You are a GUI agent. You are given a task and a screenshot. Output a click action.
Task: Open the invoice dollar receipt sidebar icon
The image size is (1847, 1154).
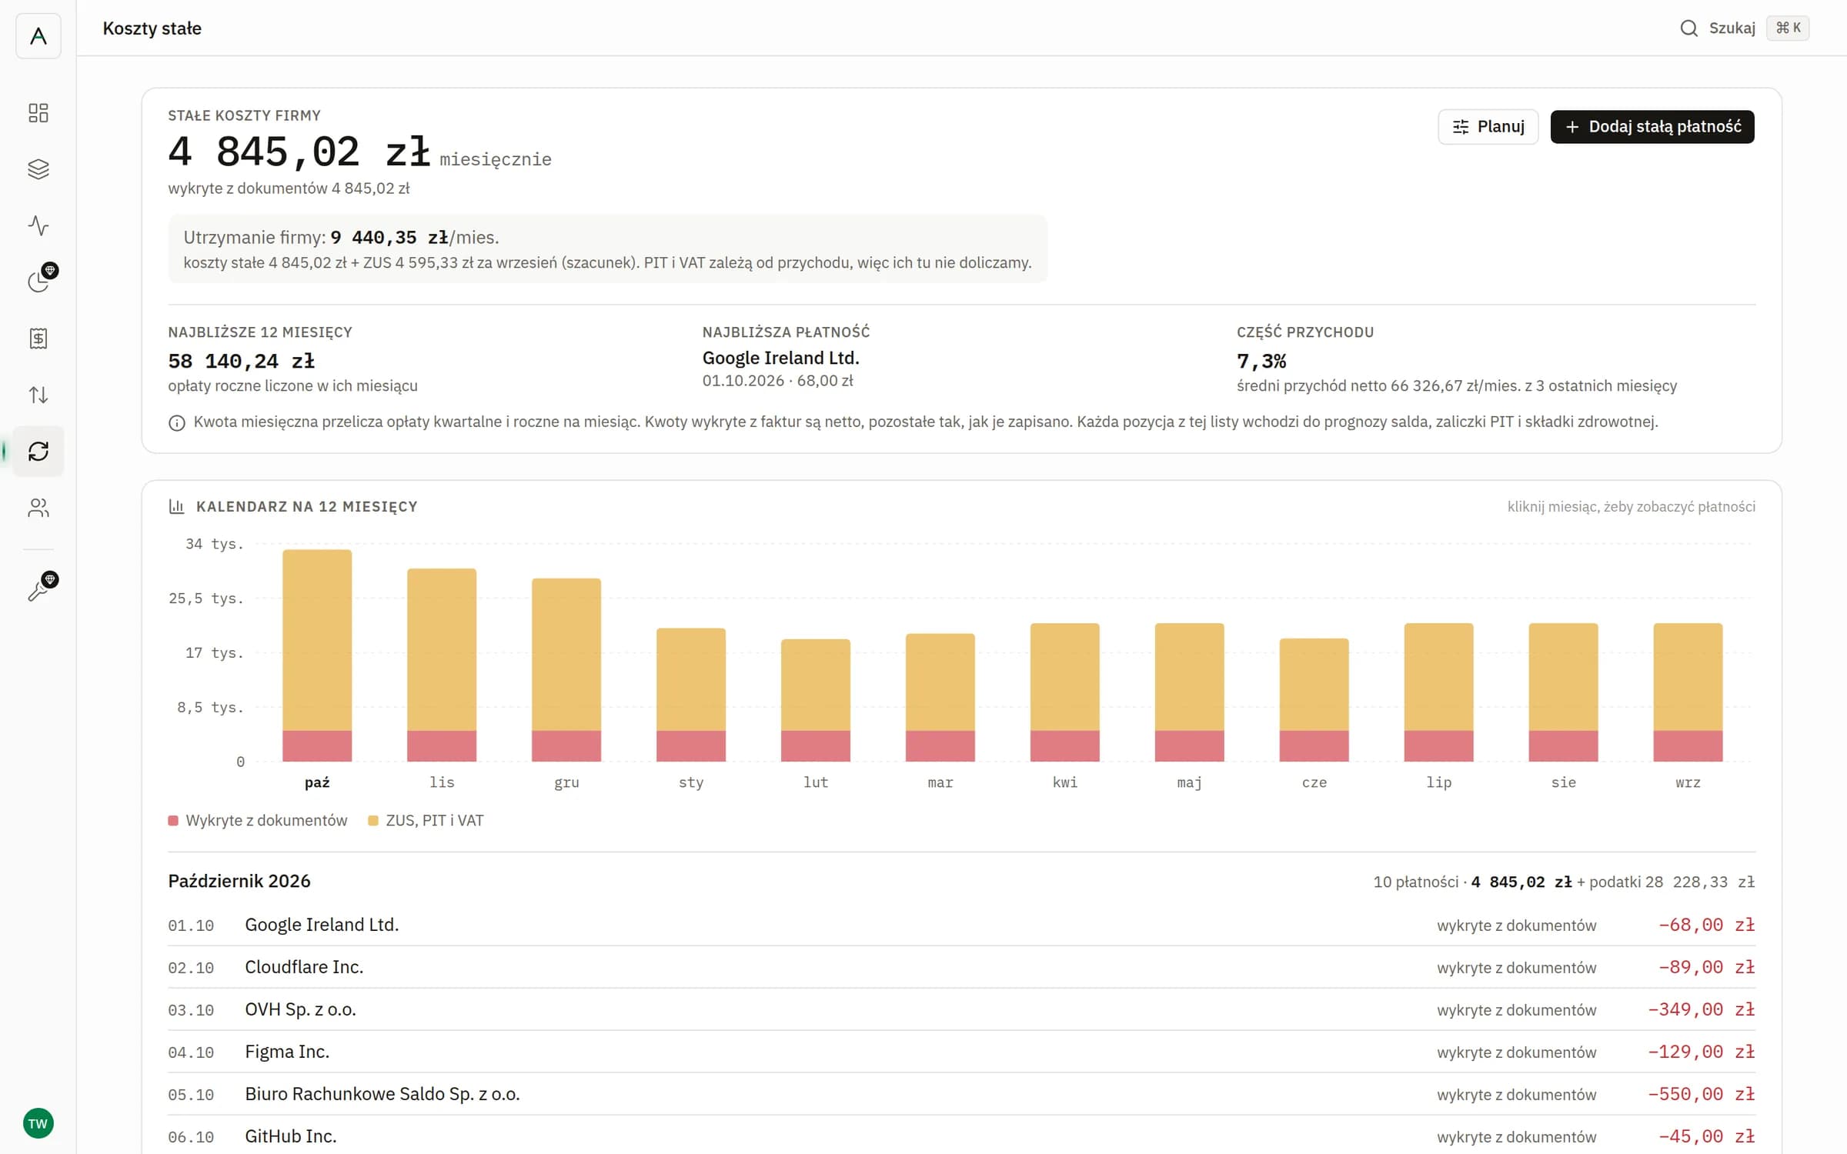pyautogui.click(x=38, y=339)
